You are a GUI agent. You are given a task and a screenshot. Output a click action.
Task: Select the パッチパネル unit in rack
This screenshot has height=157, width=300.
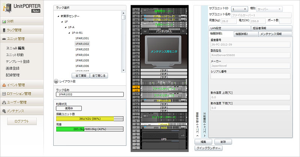click(164, 31)
